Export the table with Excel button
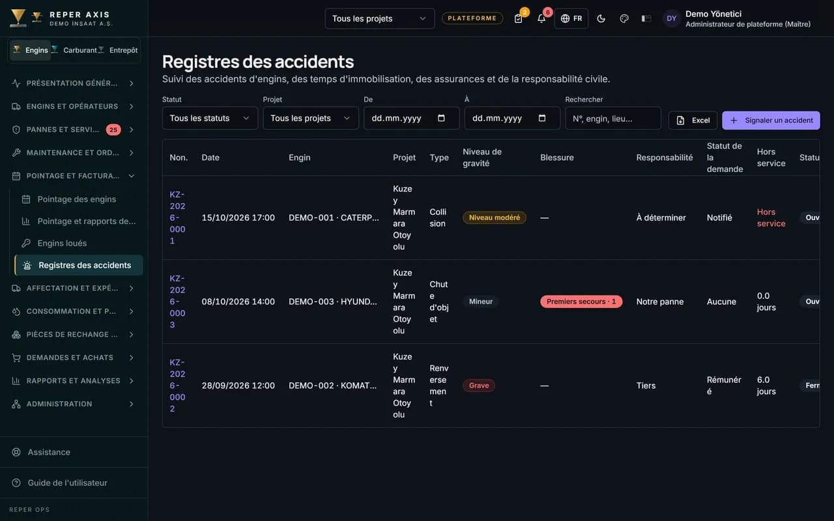The image size is (834, 521). click(693, 120)
